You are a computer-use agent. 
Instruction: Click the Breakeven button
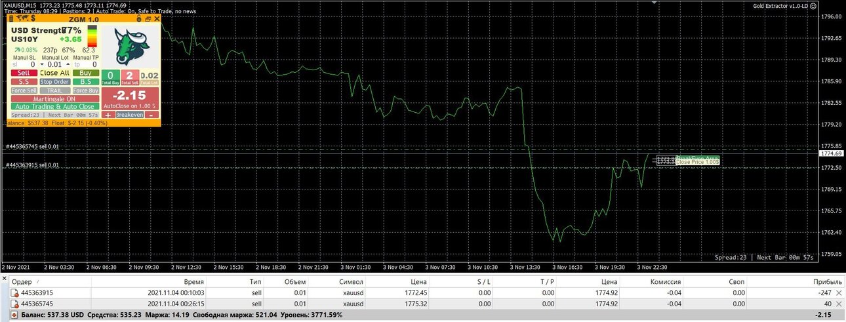tap(130, 115)
